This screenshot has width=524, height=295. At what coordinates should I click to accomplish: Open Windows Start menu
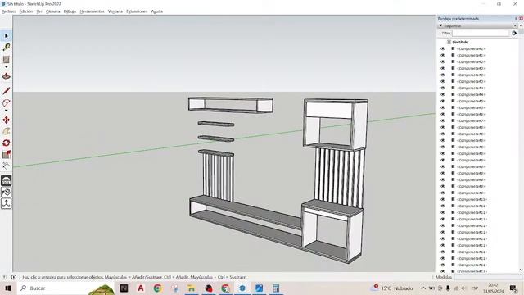click(8, 288)
